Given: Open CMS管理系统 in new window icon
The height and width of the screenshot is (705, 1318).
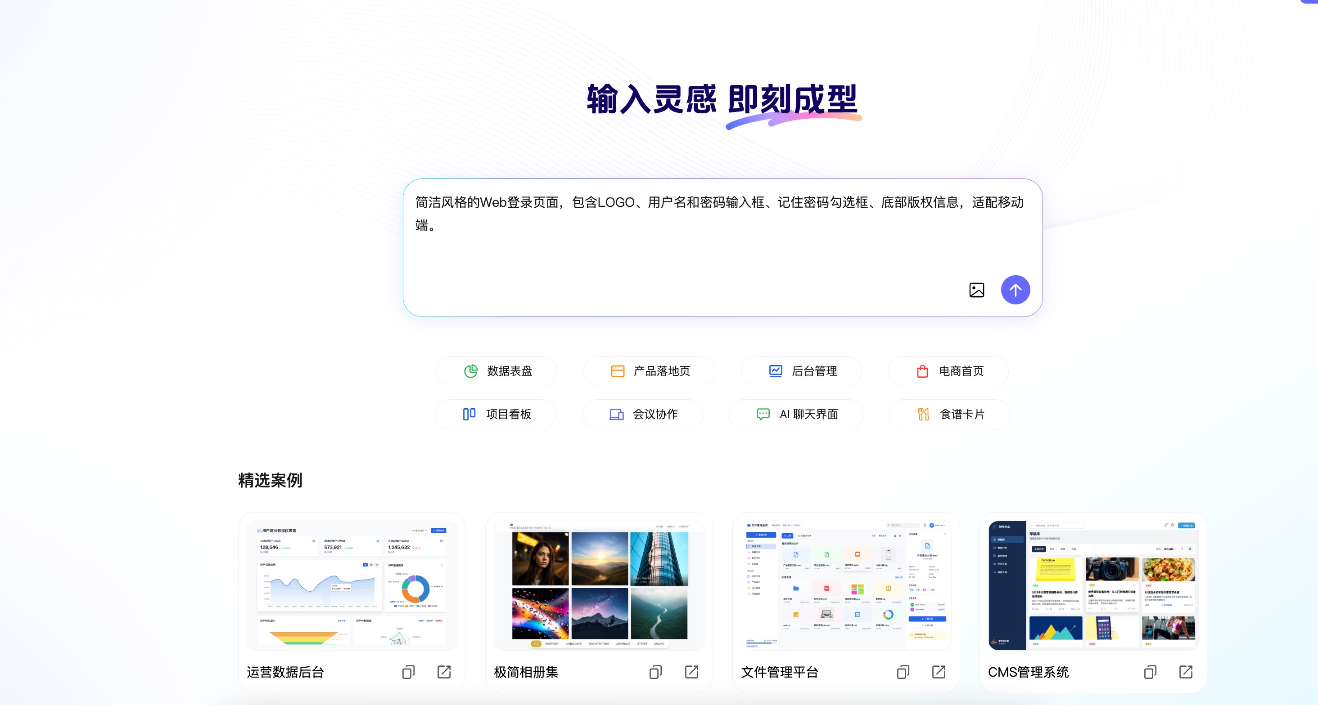Looking at the screenshot, I should 1186,672.
